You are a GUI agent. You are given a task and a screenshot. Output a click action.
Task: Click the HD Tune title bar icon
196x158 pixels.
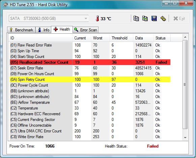[5, 5]
